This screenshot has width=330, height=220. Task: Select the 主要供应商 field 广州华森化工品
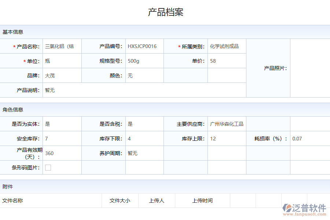click(x=227, y=124)
